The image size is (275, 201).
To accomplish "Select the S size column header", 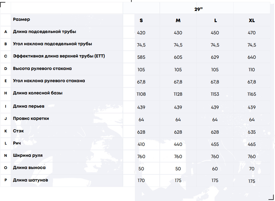I will (x=141, y=21).
